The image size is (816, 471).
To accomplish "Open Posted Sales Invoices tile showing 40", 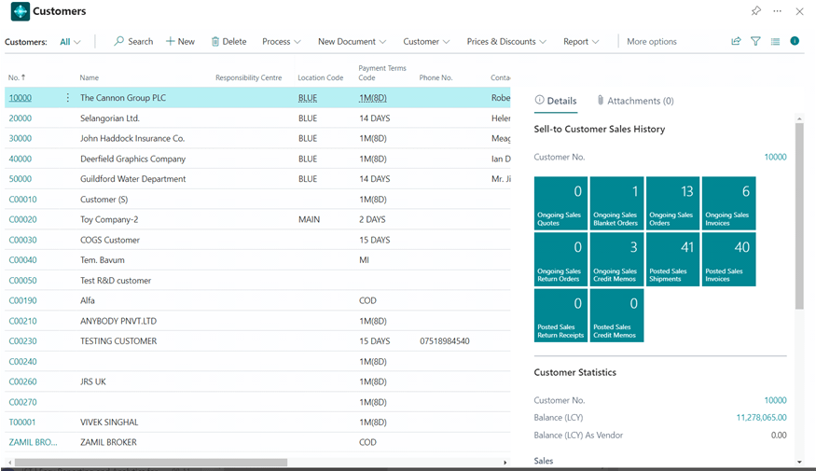I will 728,259.
